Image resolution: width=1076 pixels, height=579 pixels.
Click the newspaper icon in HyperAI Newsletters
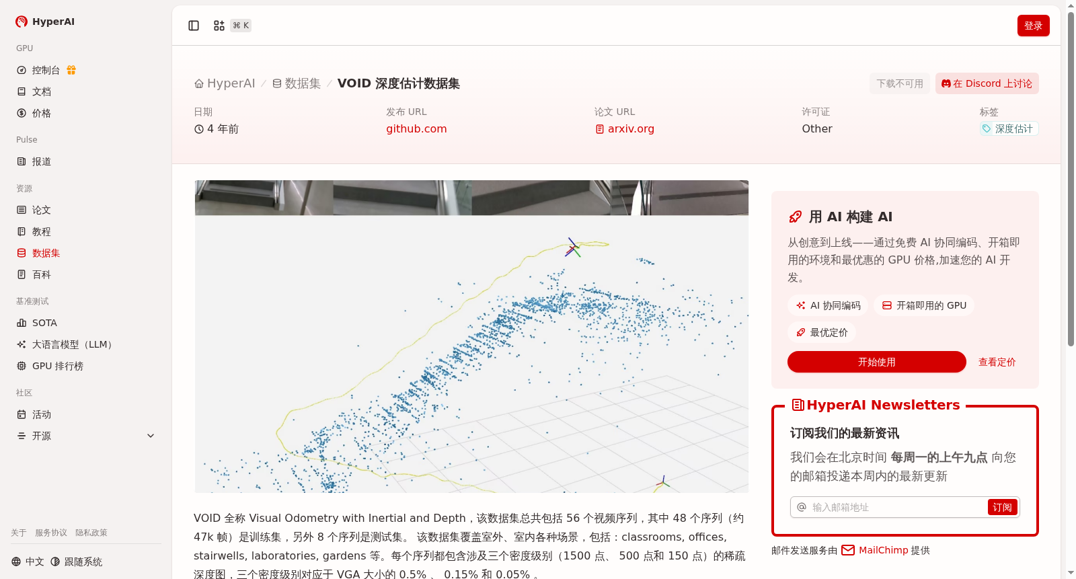[x=798, y=405]
